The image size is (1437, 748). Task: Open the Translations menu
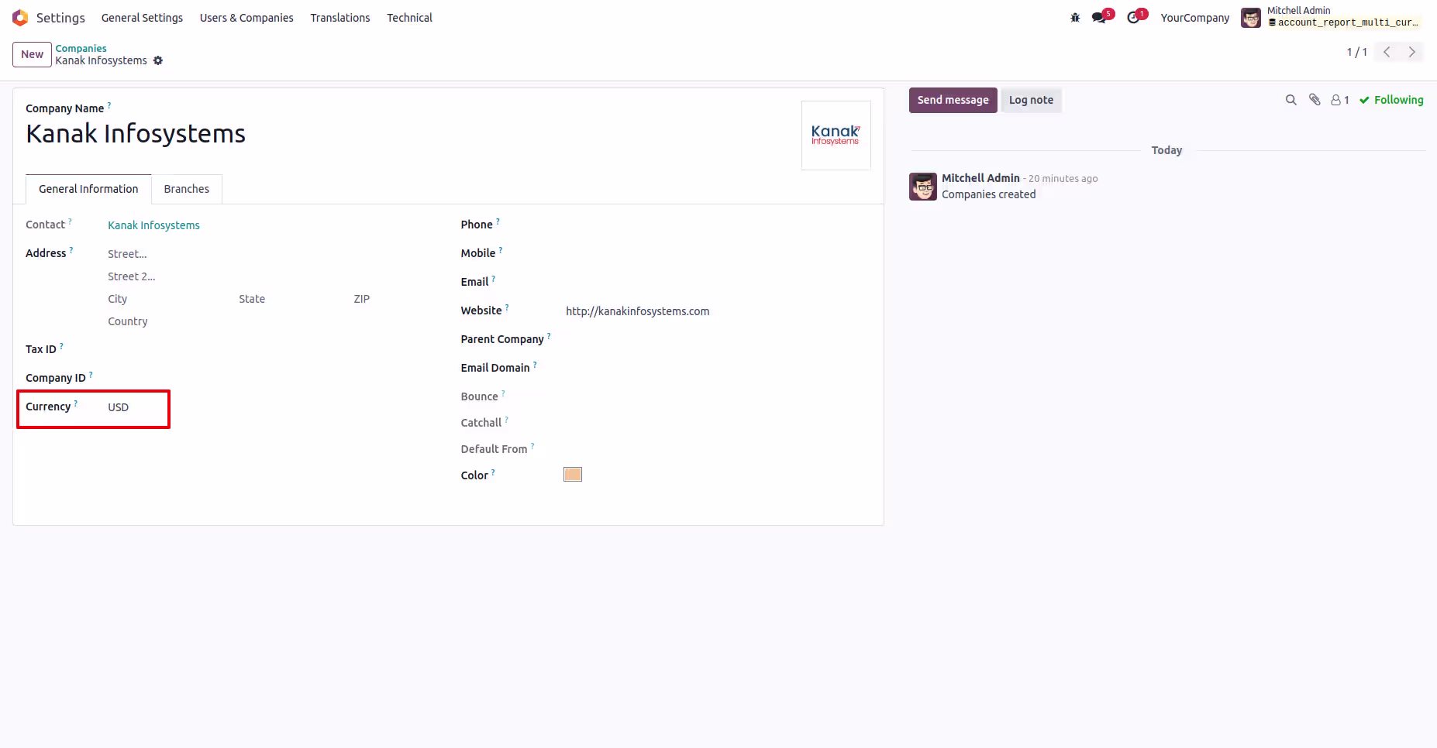pos(340,18)
